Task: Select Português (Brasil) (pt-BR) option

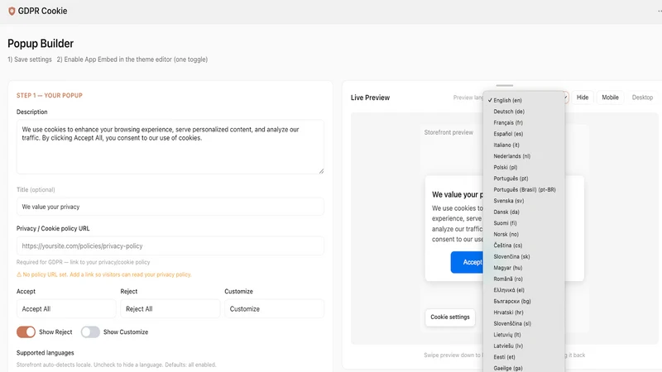Action: point(524,190)
